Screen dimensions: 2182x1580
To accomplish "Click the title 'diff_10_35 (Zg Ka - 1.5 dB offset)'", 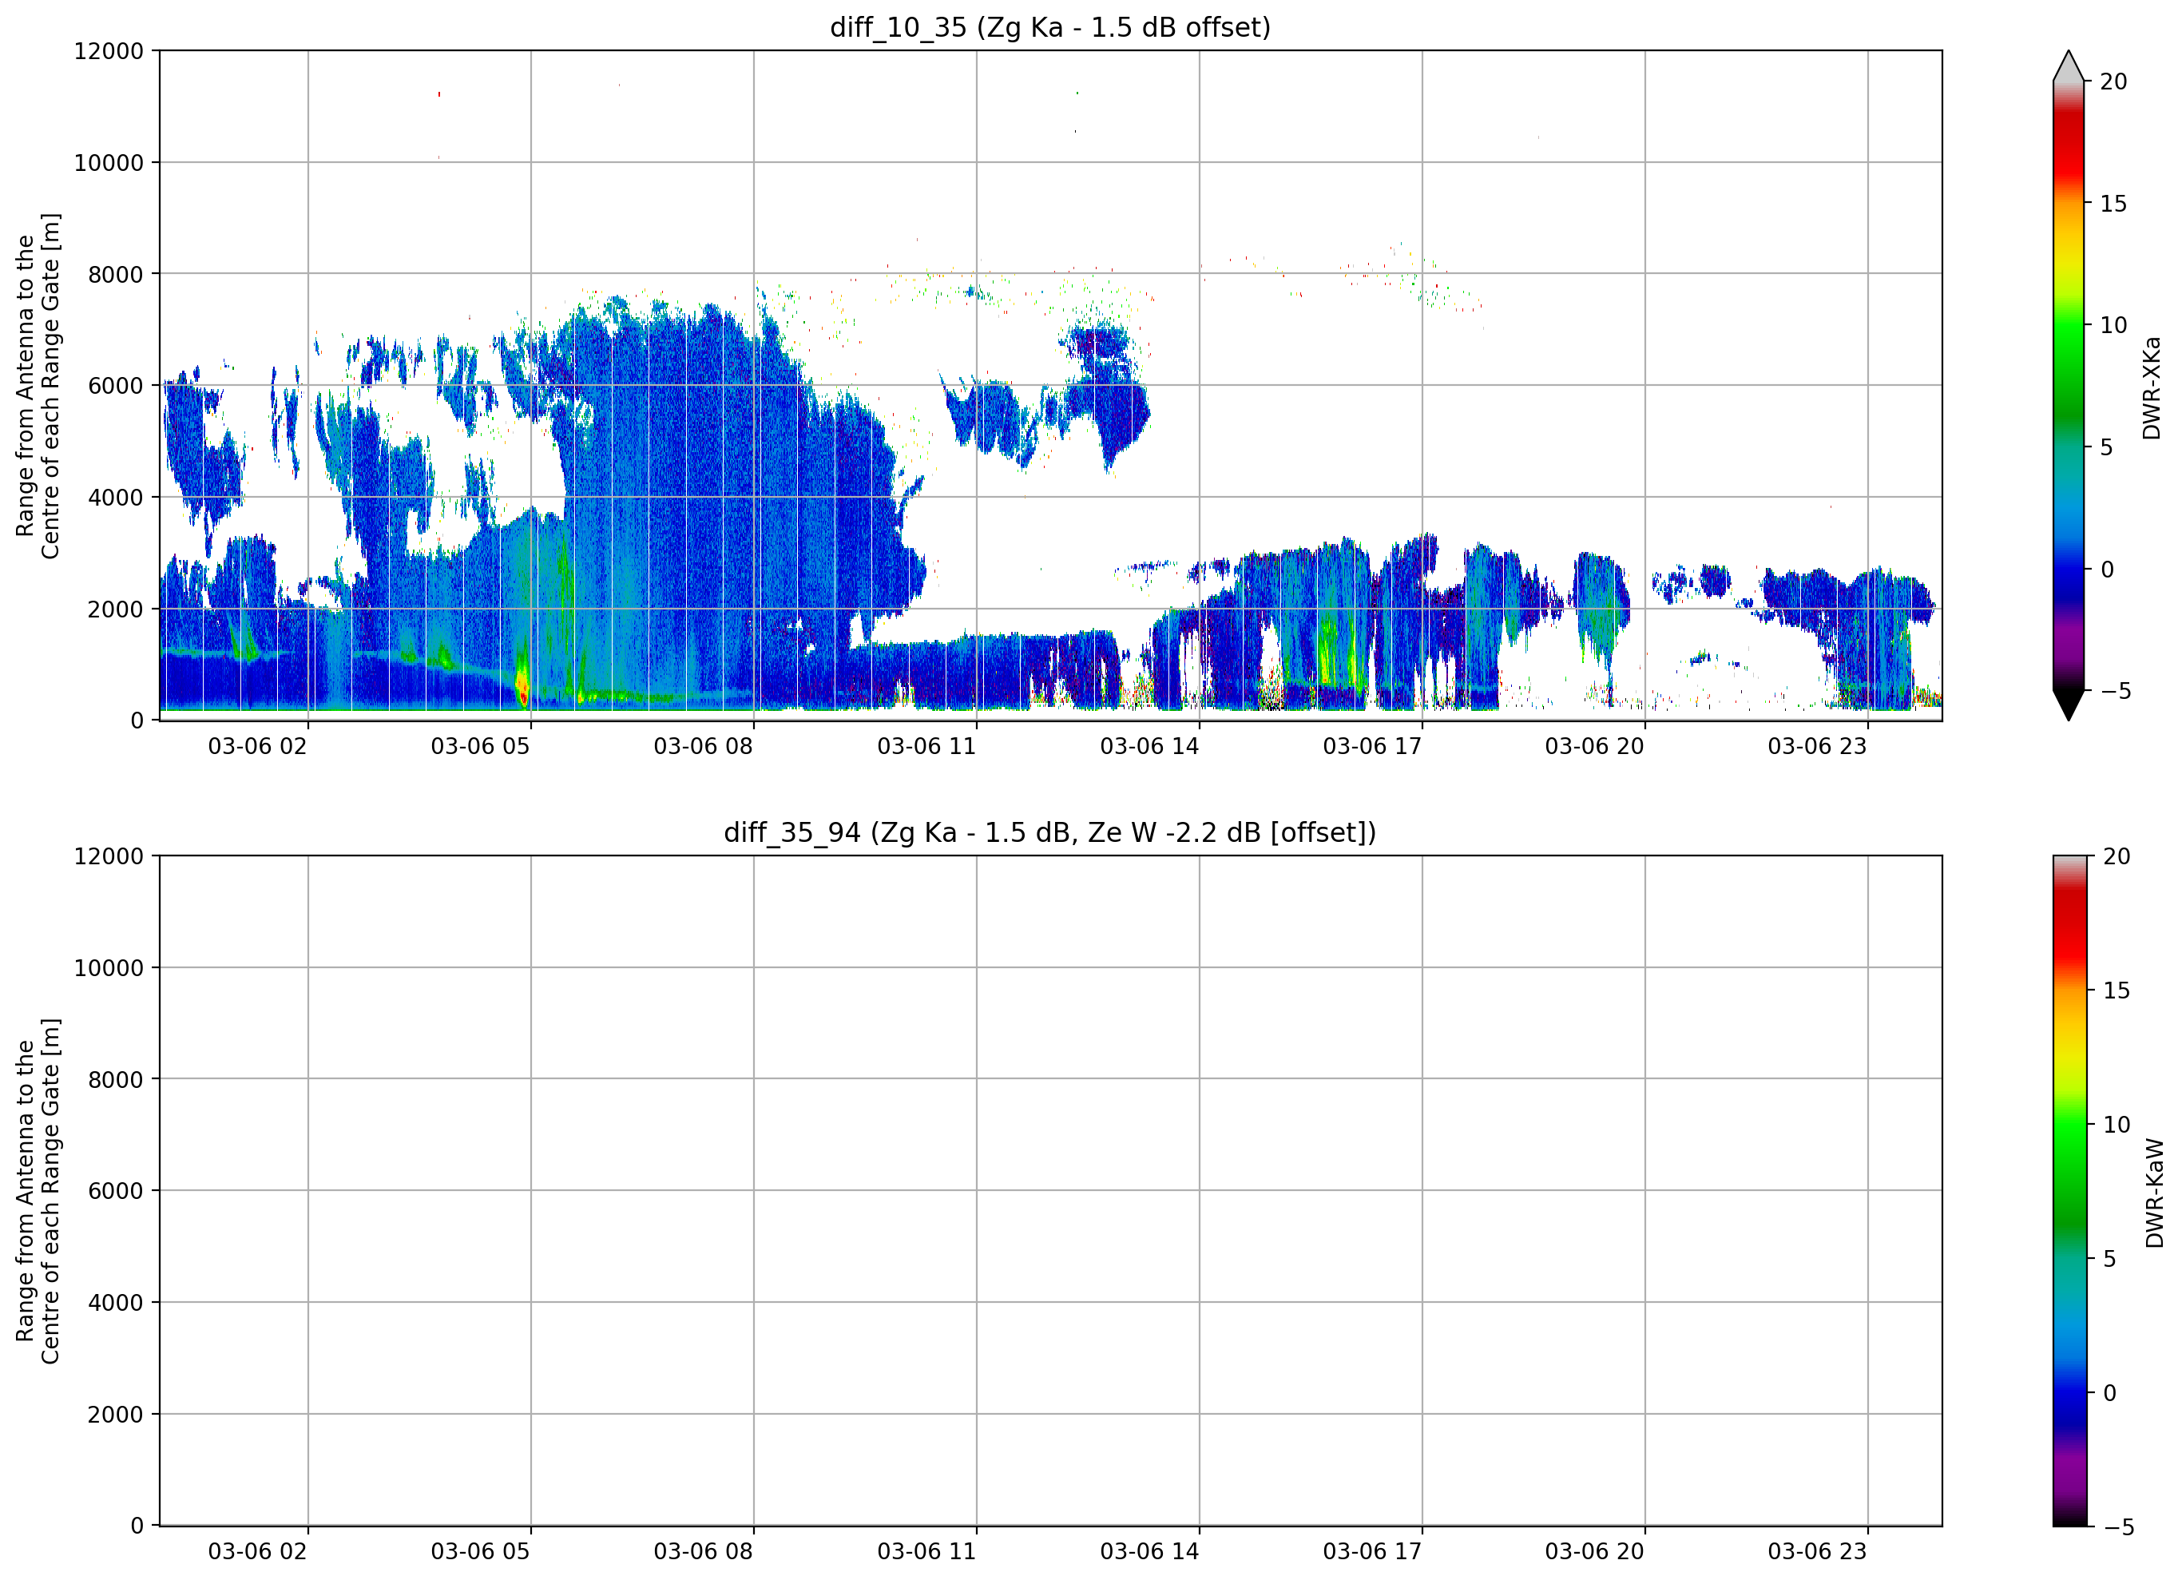I will (1050, 27).
